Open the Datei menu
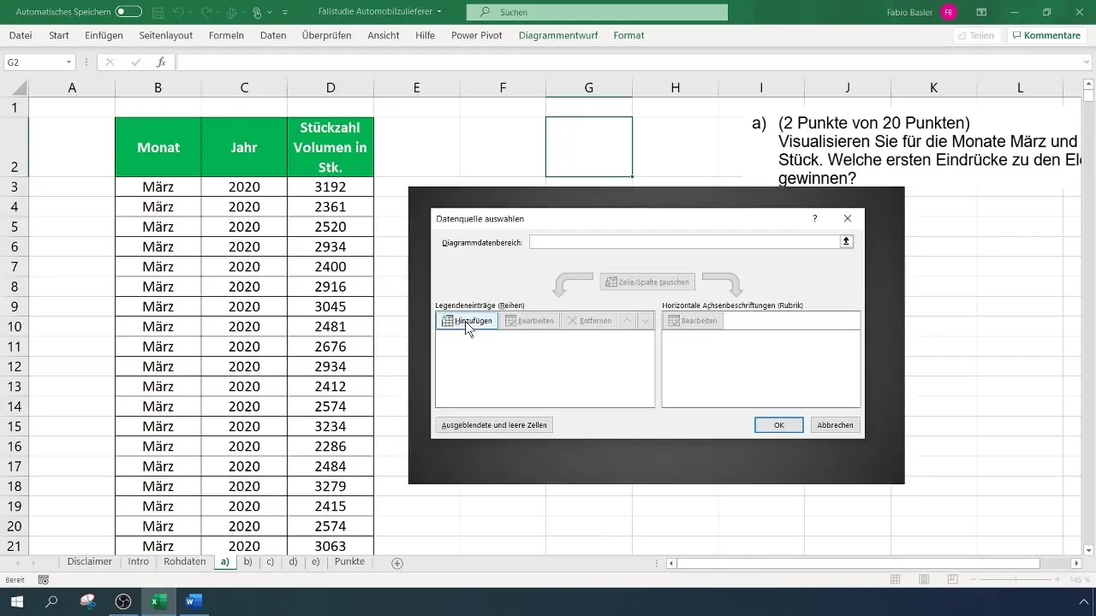The image size is (1096, 616). [21, 36]
